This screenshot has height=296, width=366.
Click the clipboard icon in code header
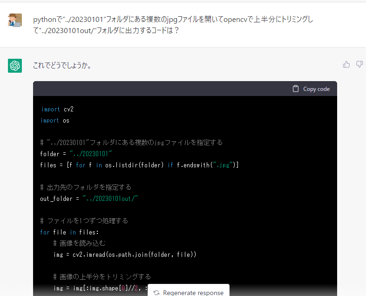296,89
